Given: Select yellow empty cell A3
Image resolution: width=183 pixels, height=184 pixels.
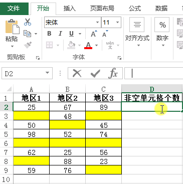Looking at the screenshot, I should click(x=32, y=116).
